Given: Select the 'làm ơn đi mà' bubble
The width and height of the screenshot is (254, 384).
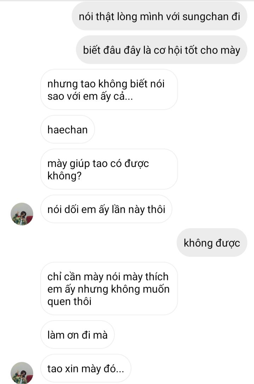Looking at the screenshot, I should coord(77,334).
